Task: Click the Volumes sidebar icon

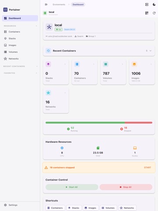Action: [5, 52]
